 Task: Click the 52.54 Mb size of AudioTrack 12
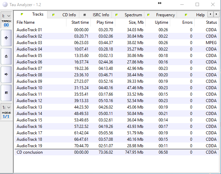coord(135,101)
